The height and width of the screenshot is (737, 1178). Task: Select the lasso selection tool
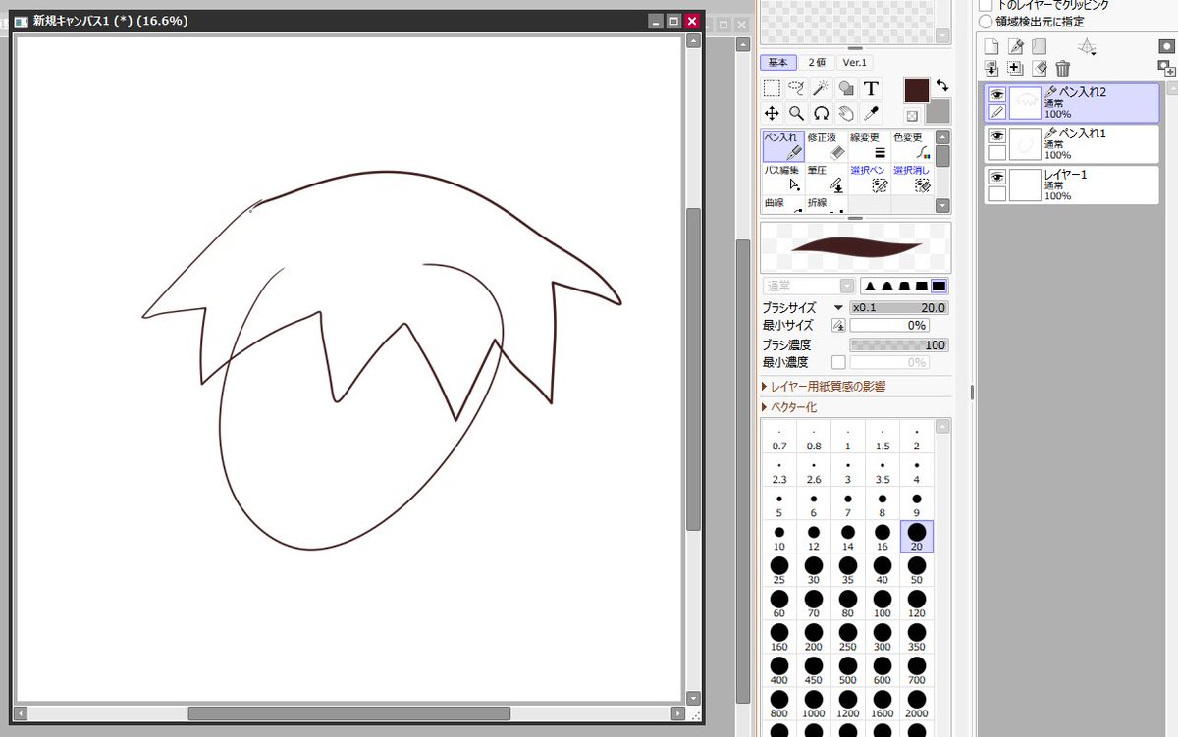(x=796, y=88)
